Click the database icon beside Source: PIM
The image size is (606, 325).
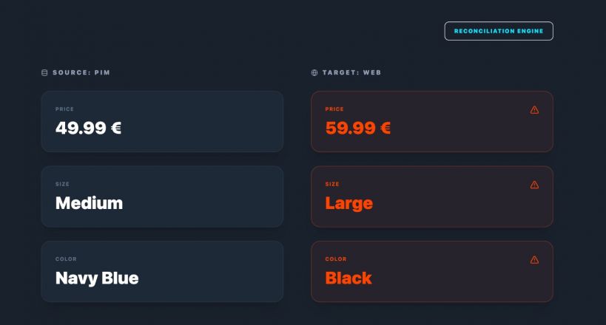pos(44,72)
